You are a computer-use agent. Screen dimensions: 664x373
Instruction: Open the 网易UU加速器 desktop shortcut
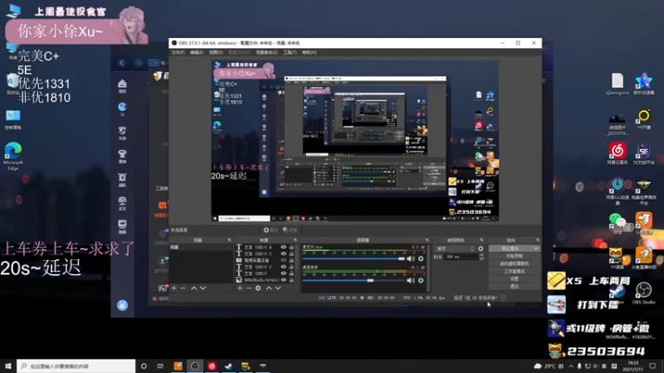(618, 191)
